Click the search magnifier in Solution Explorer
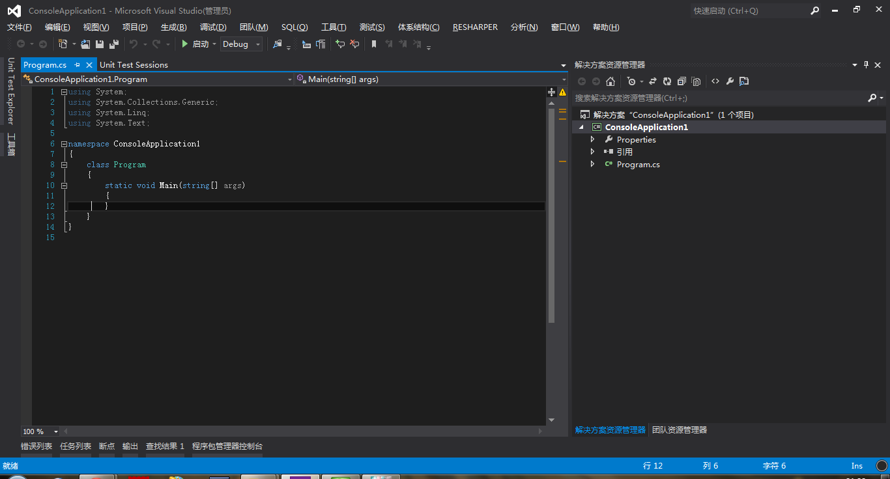 872,98
